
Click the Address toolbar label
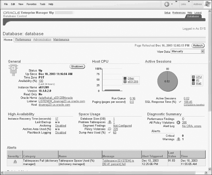tap(198, 4)
